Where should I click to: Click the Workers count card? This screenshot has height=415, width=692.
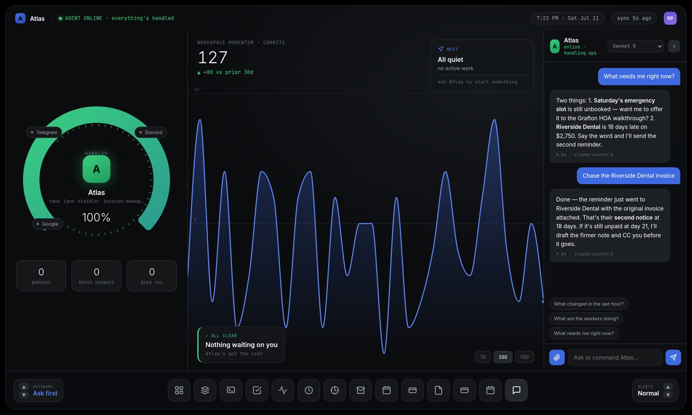coord(41,276)
